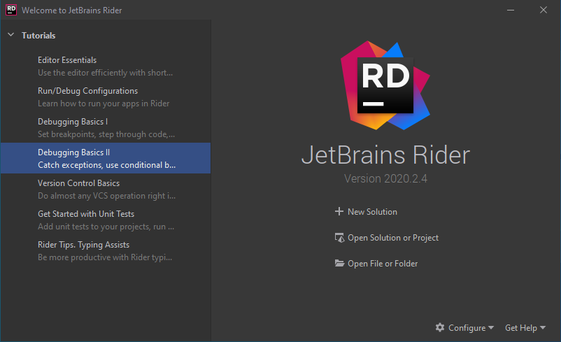Open Version Control Basics tutorial
Screen dimensions: 561x342
pos(106,190)
